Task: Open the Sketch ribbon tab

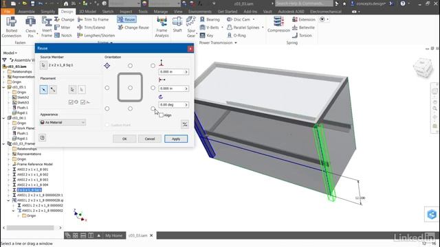Action: 108,12
